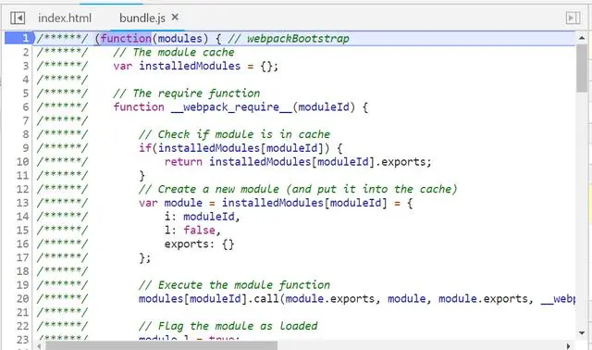Click 'exports: {}' on line 16
The width and height of the screenshot is (592, 350).
[x=199, y=244]
